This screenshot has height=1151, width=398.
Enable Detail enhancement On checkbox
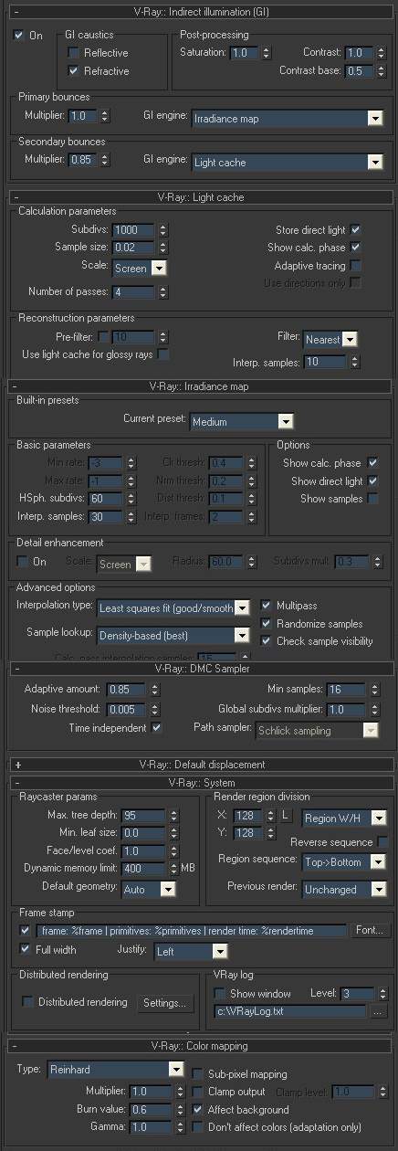tap(22, 562)
